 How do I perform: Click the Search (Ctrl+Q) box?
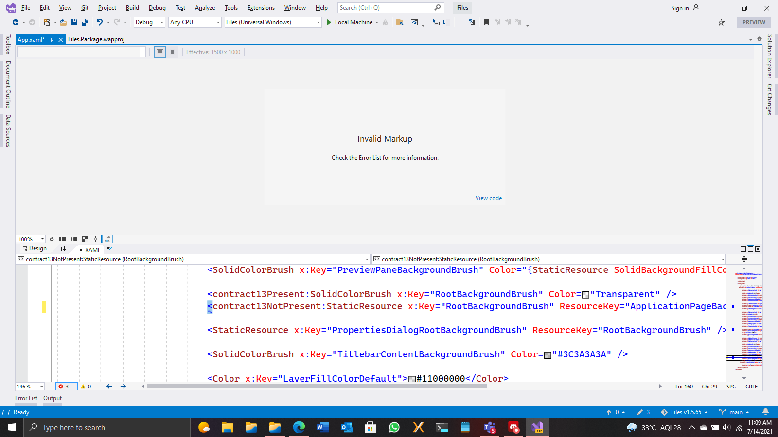391,8
